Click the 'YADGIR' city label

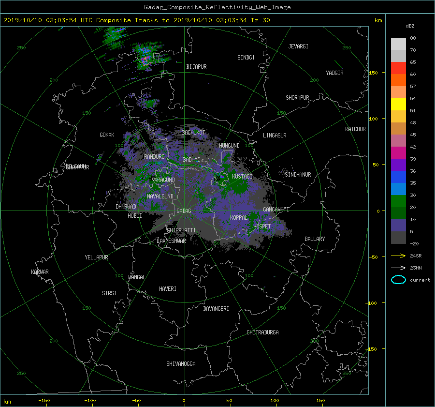coord(334,73)
